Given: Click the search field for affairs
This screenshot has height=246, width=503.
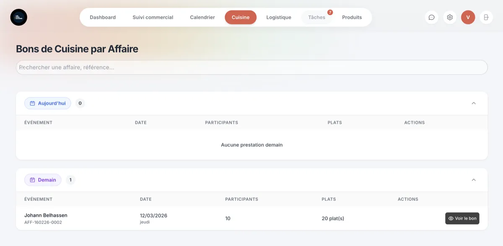Looking at the screenshot, I should pyautogui.click(x=251, y=67).
